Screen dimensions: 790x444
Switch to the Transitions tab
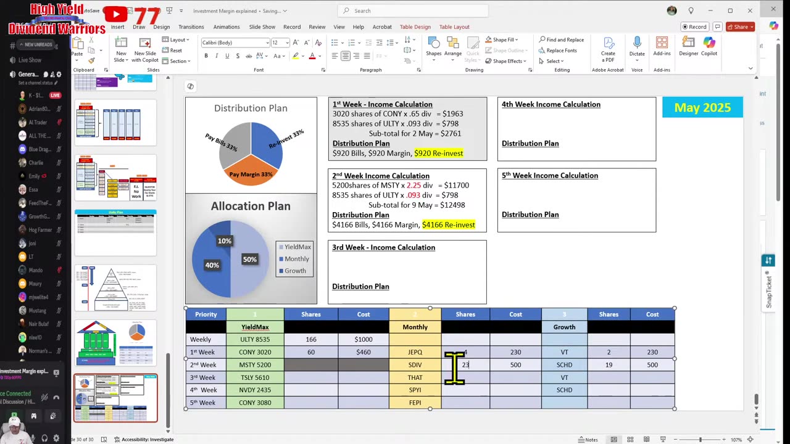coord(191,27)
